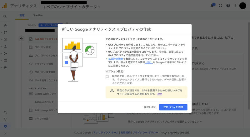Click the back arrow in property column
Image resolution: width=250 pixels, height=137 pixels.
[x=22, y=39]
